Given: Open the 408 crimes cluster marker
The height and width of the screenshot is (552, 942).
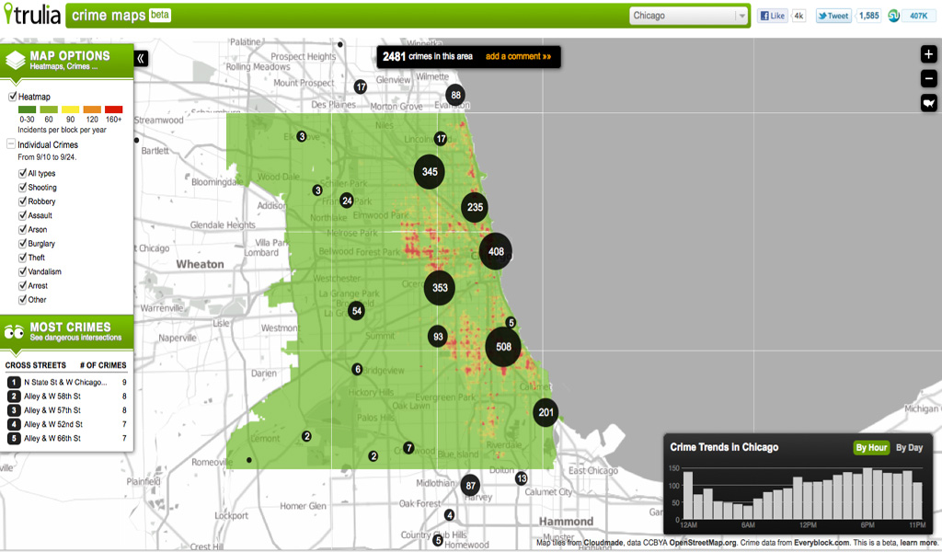Looking at the screenshot, I should [496, 252].
